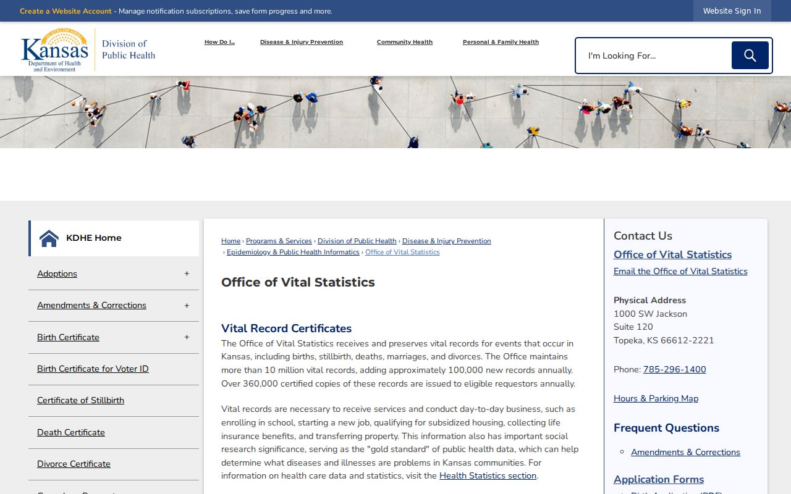Click the KDHE Home house icon

[49, 238]
